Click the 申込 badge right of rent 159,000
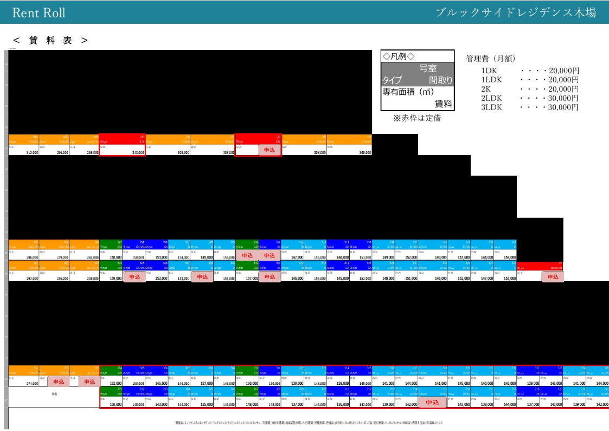609x431 pixels. [x=134, y=277]
